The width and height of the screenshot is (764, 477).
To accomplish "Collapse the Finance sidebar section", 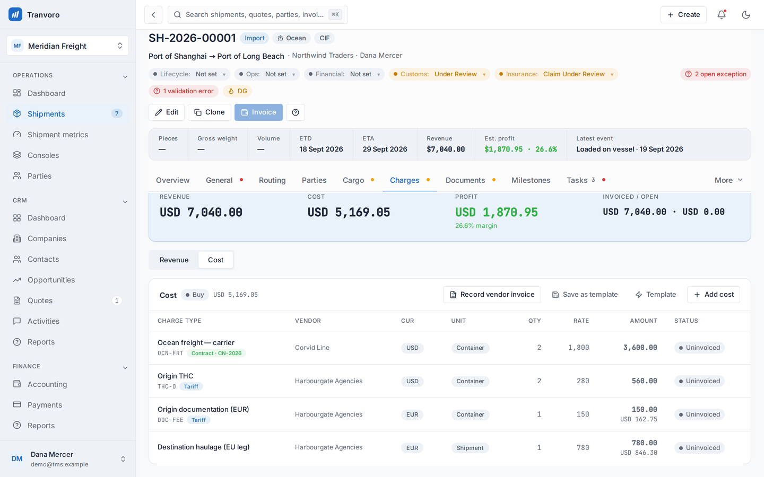I will coord(125,367).
